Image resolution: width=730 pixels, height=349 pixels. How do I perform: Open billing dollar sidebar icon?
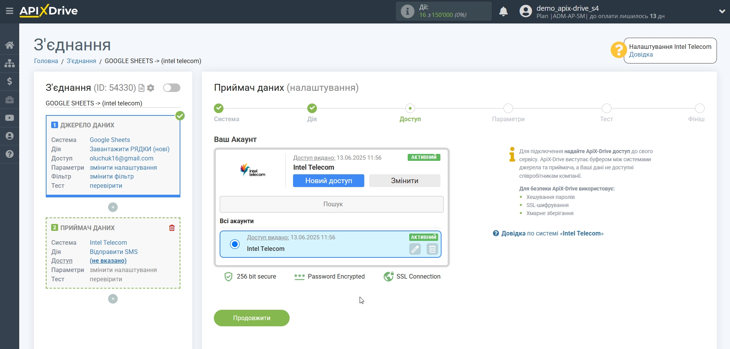pos(10,81)
